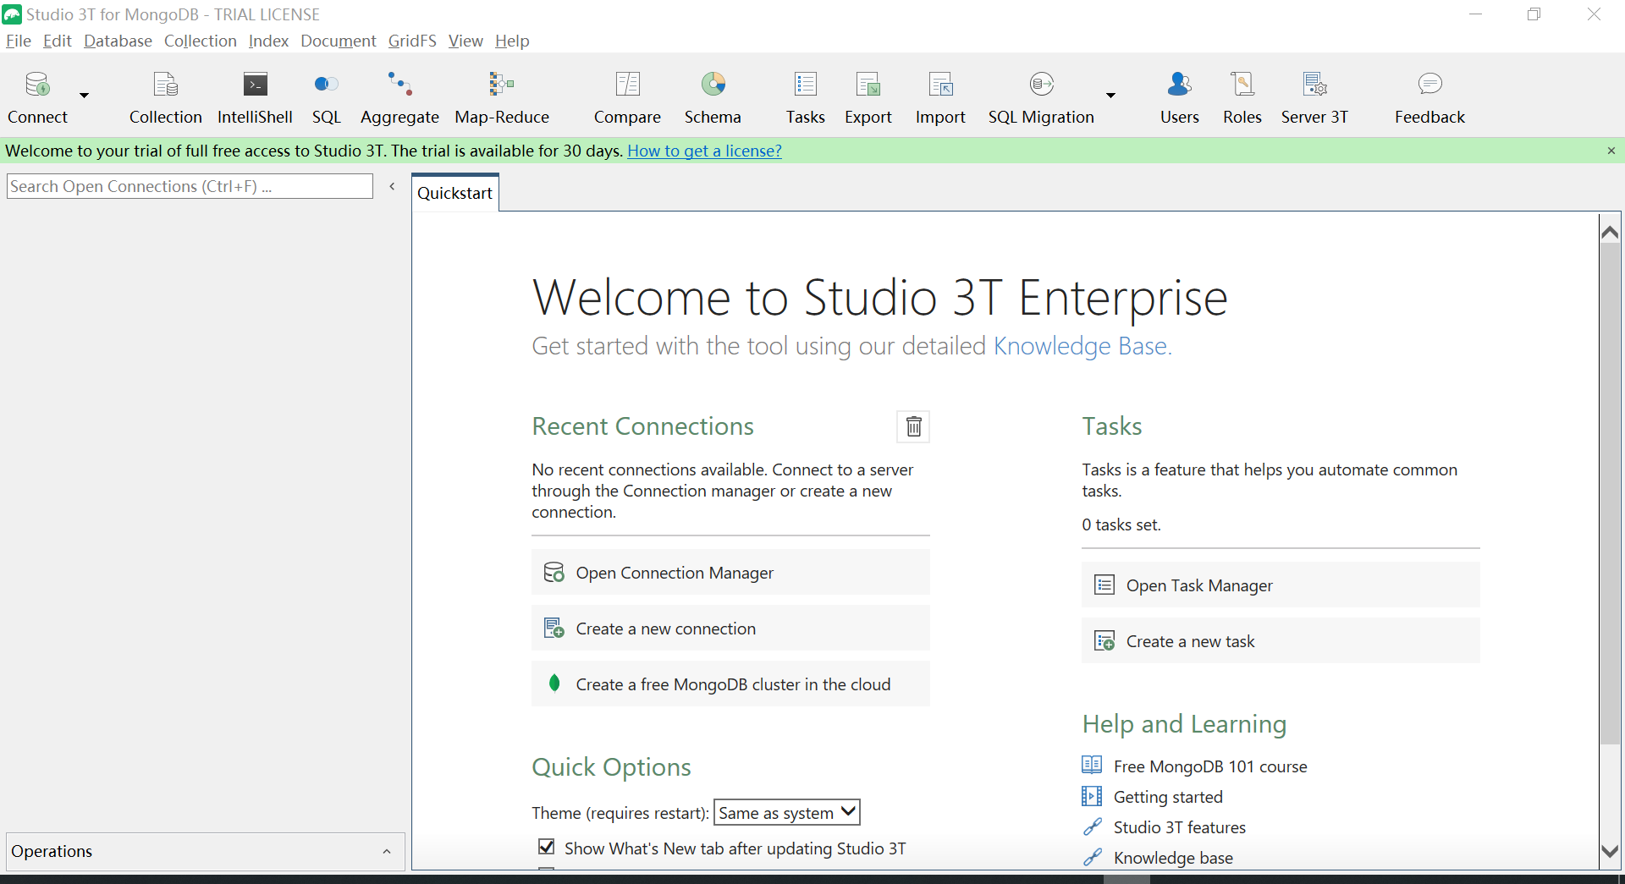Viewport: 1625px width, 884px height.
Task: Open the Compare tool
Action: point(627,97)
